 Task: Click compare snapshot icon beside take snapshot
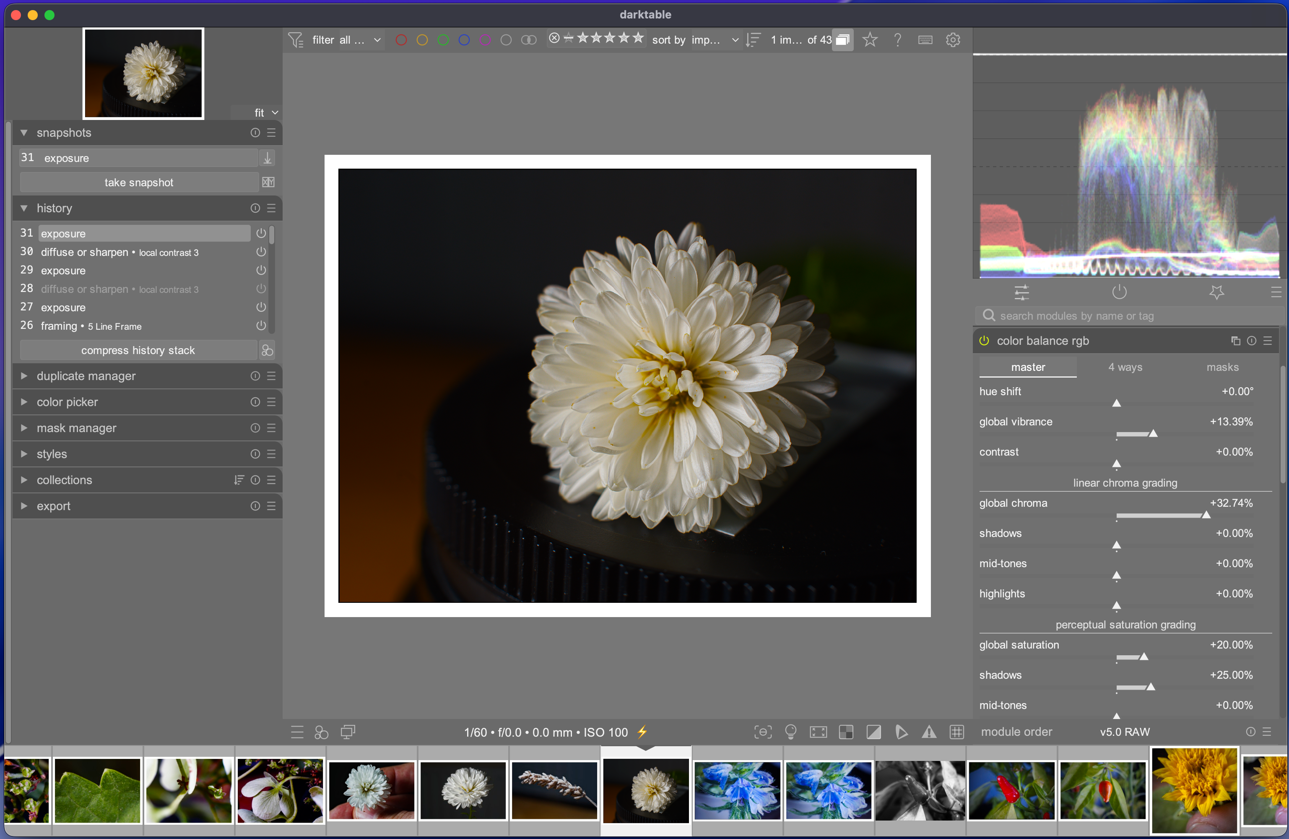click(268, 182)
